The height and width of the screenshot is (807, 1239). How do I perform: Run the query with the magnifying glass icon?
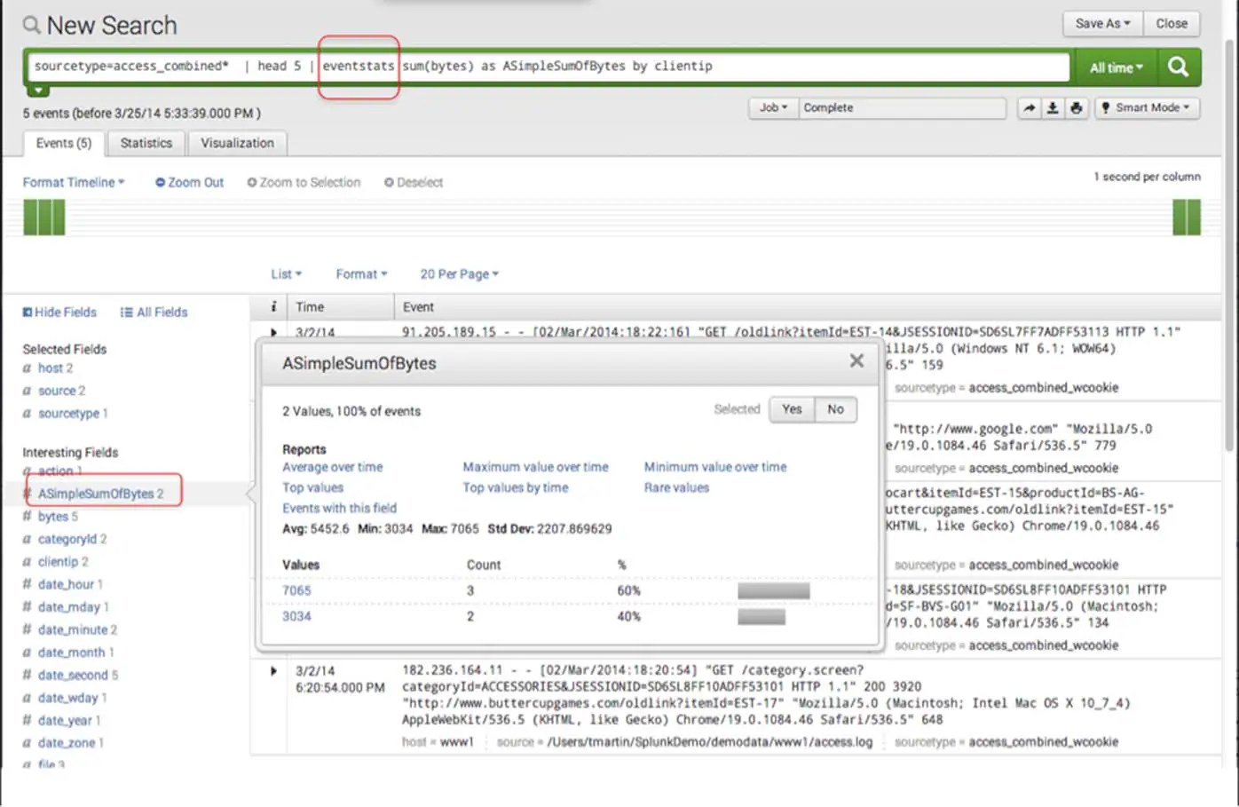(x=1178, y=67)
